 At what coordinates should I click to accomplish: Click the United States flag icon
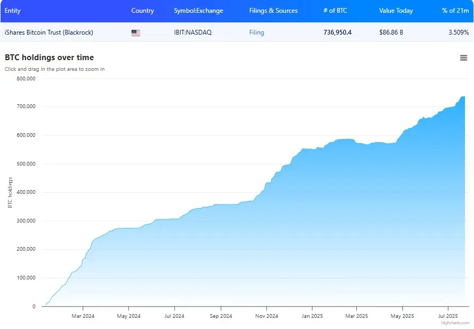click(136, 33)
